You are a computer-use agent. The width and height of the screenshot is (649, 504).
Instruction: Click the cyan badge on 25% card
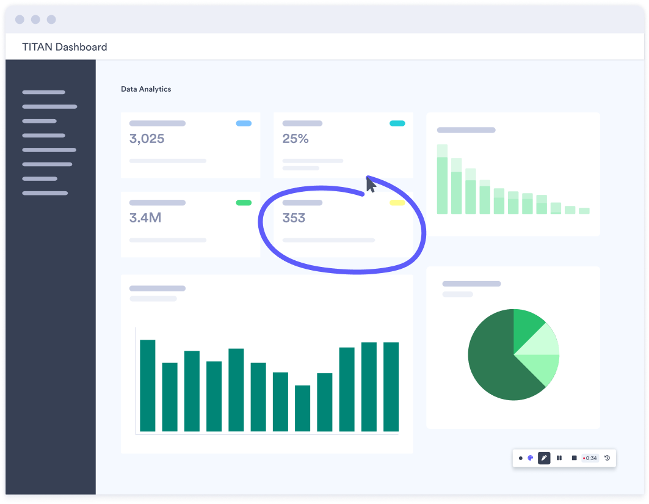[397, 123]
